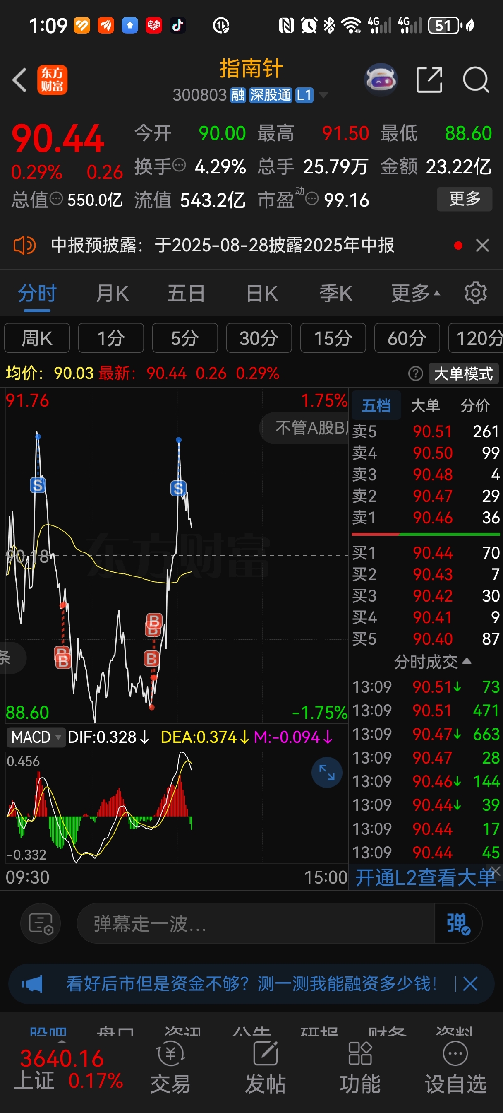Tap the 15分 period button
Screen dimensions: 503x1113
pyautogui.click(x=333, y=338)
